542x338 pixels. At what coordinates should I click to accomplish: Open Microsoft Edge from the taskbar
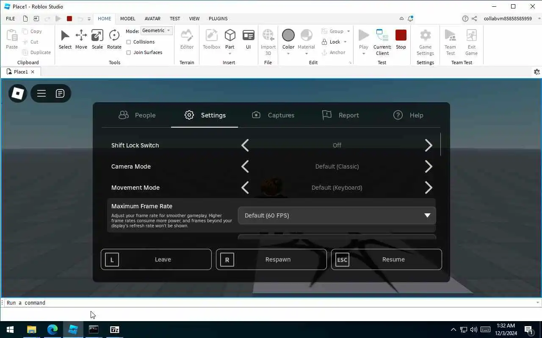(53, 330)
